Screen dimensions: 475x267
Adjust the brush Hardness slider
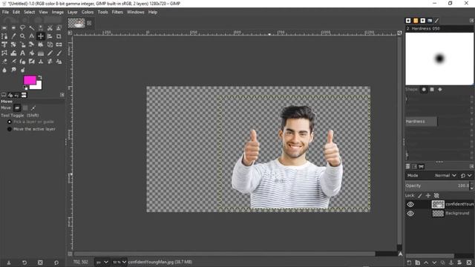point(438,122)
